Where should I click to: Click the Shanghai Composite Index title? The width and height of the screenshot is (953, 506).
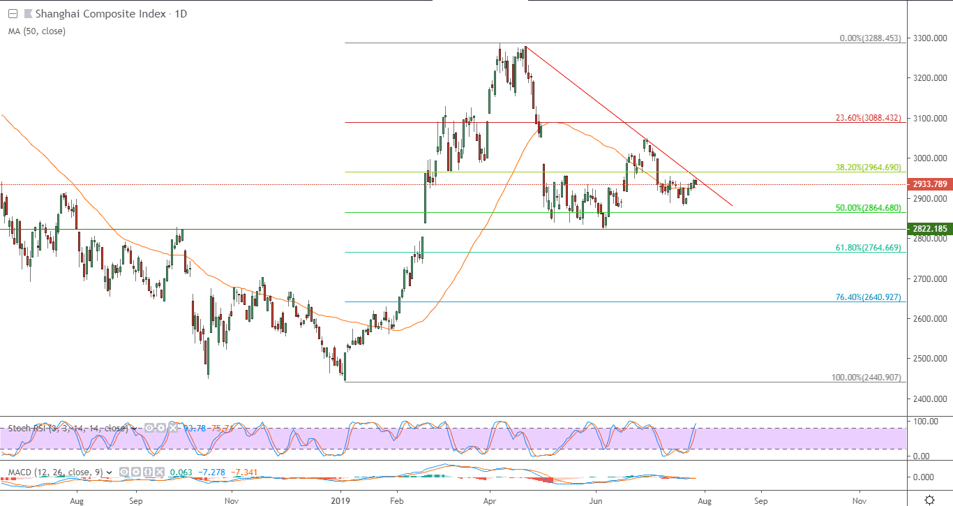coord(101,14)
